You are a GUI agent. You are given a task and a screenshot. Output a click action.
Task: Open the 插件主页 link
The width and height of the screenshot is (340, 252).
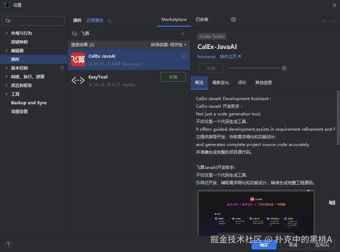[230, 56]
